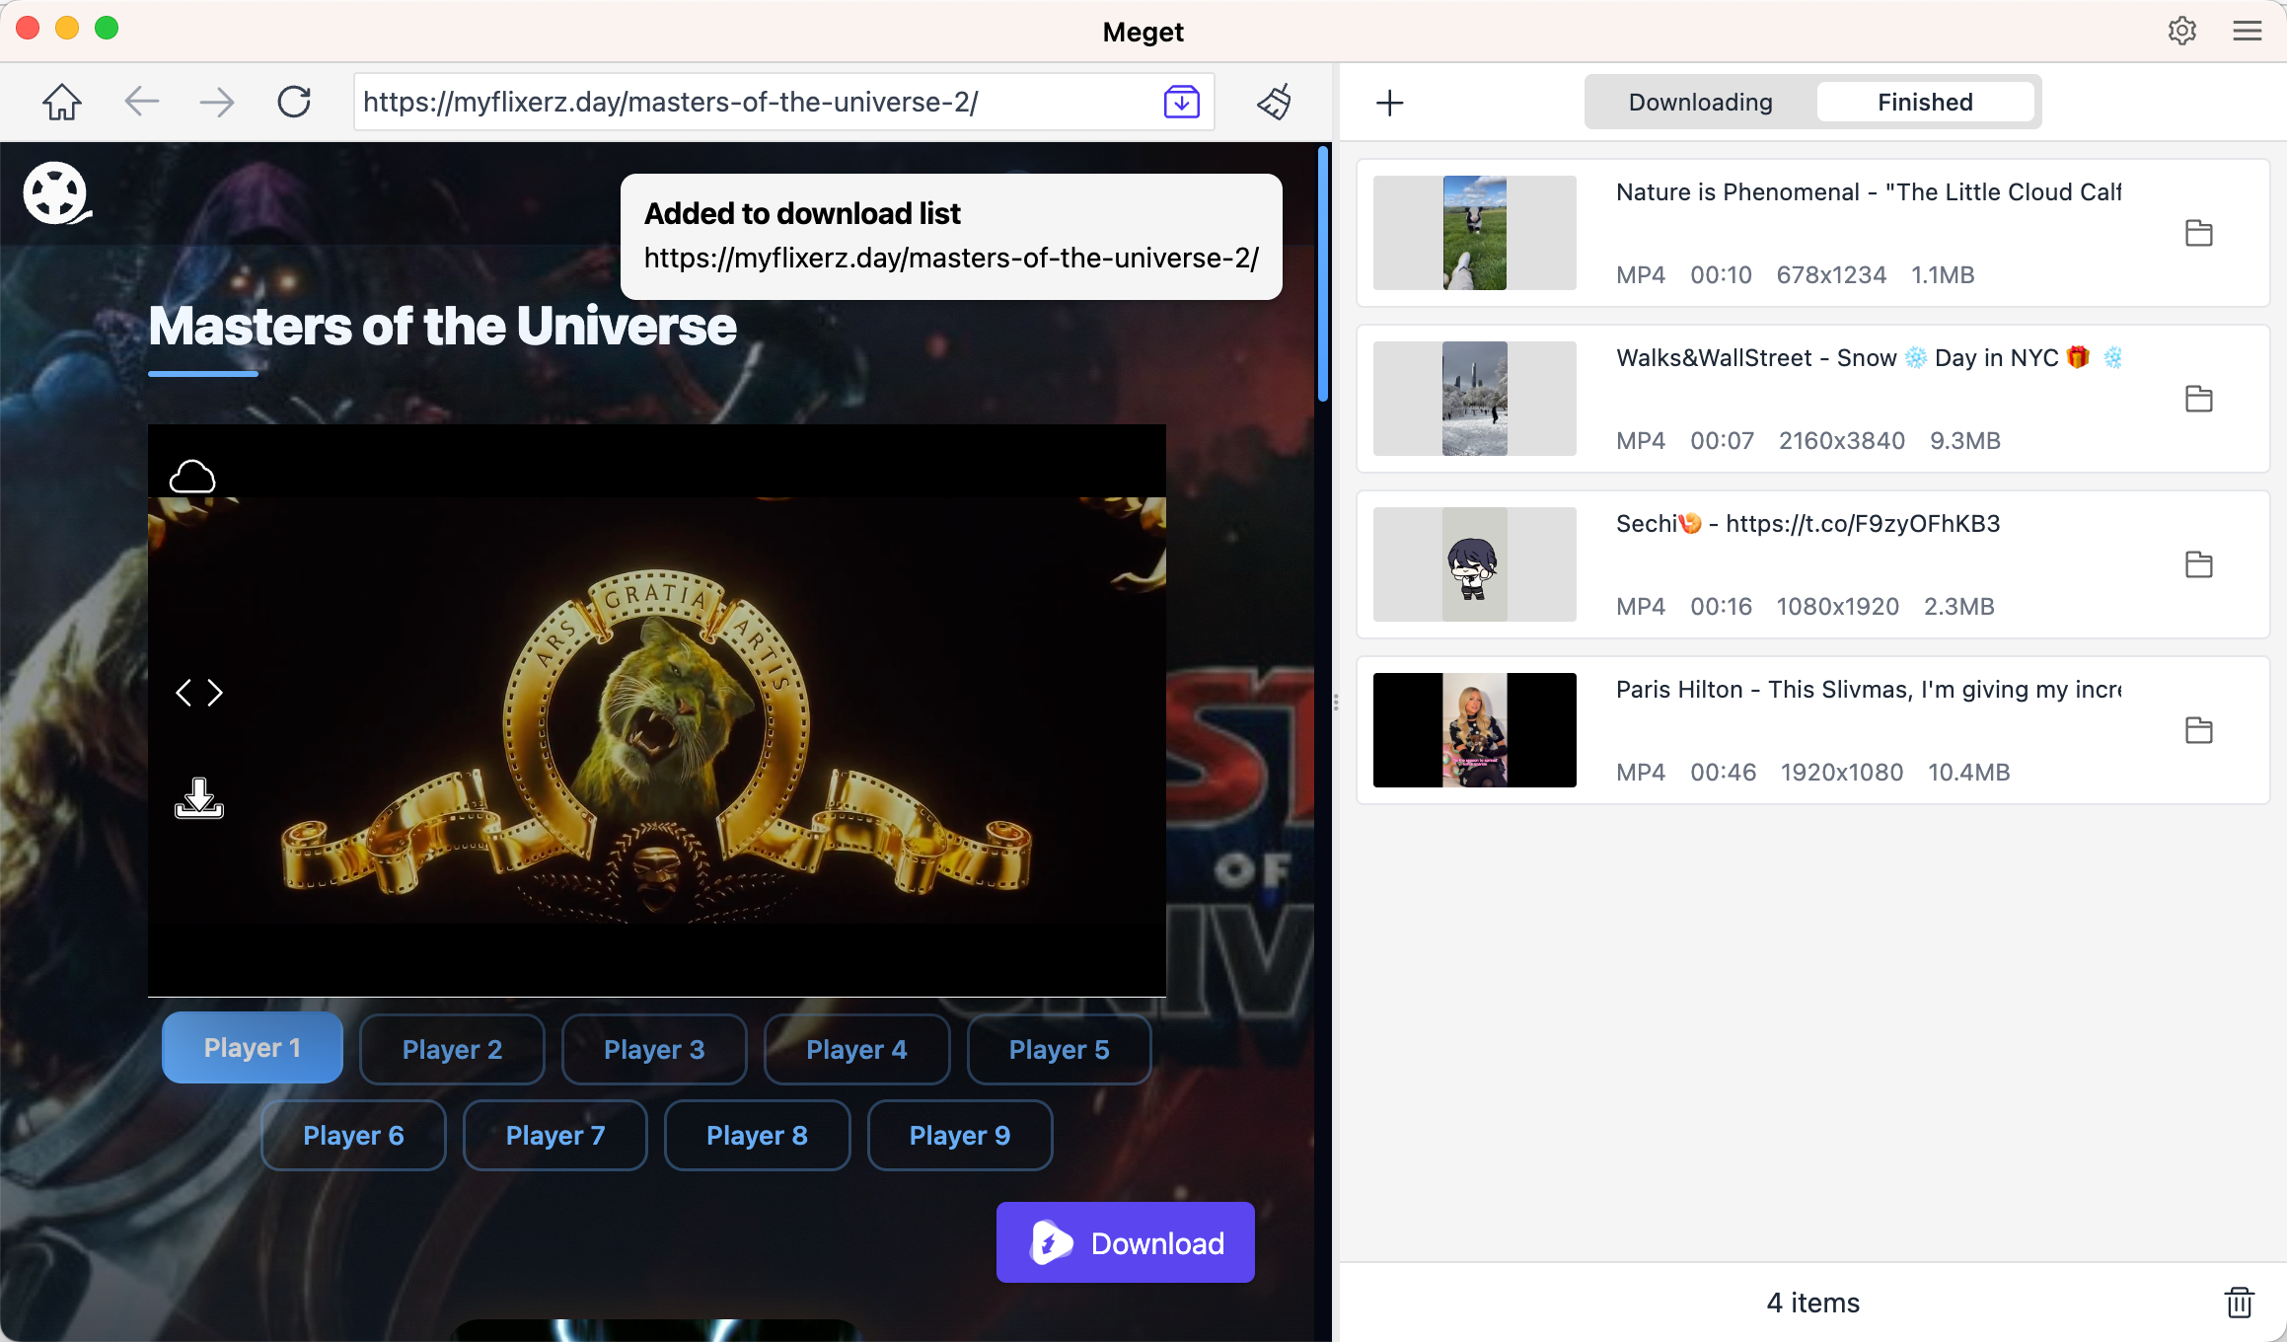This screenshot has height=1342, width=2287.
Task: Click the download tray icon on the player
Action: [199, 797]
